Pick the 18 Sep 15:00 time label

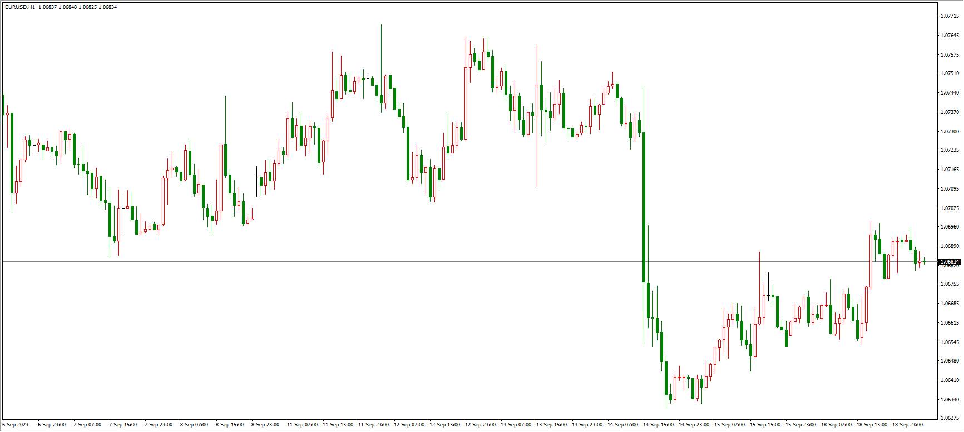872,425
